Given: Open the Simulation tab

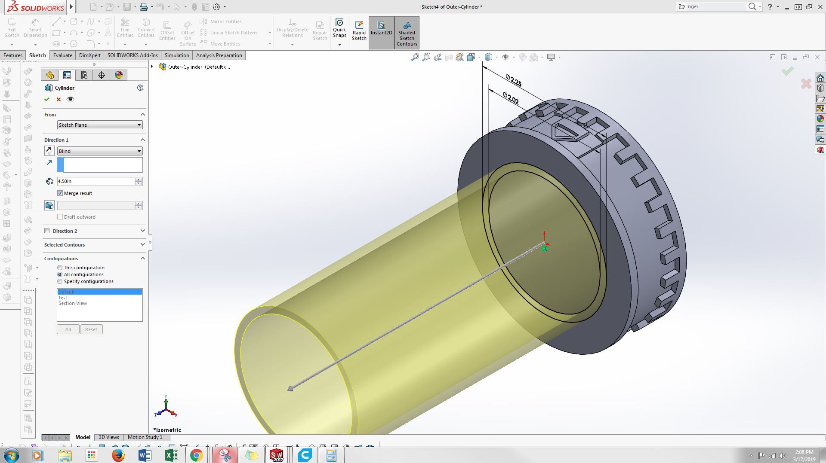Looking at the screenshot, I should coord(177,55).
